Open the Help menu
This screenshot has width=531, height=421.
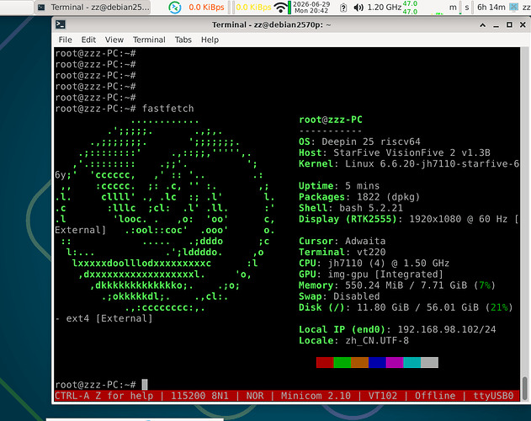(x=210, y=40)
